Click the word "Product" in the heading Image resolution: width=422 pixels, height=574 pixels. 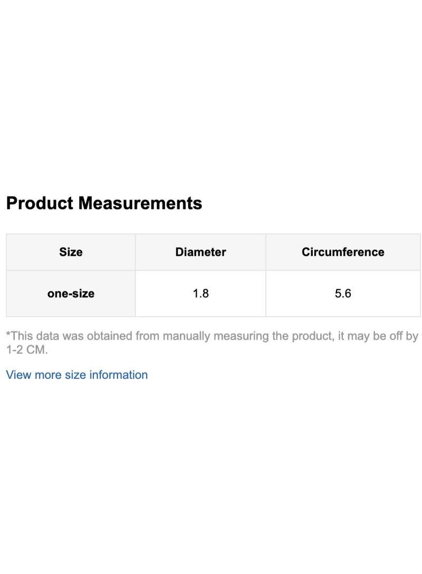pyautogui.click(x=40, y=203)
